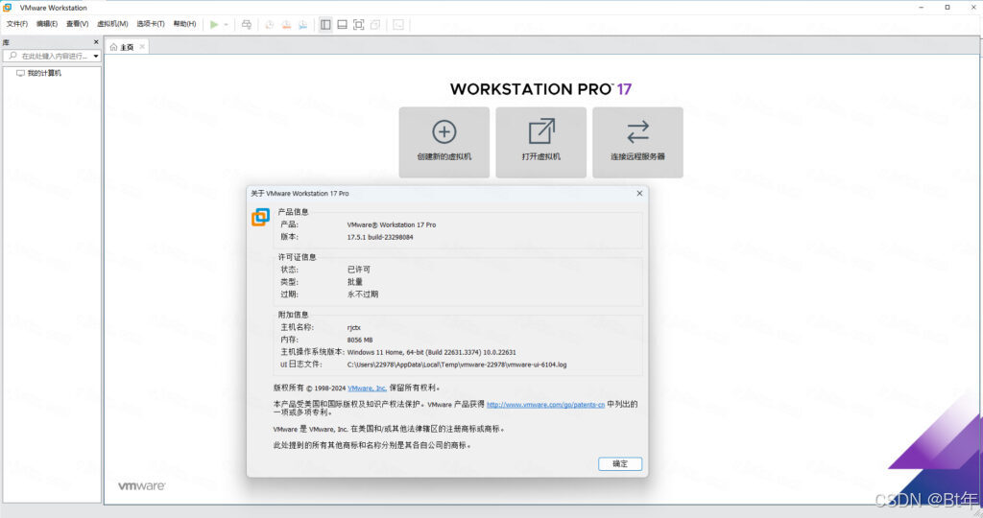This screenshot has height=518, width=983.
Task: Maximize the VMware Workstation window
Action: (947, 8)
